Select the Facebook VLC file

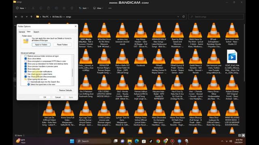coord(140,58)
